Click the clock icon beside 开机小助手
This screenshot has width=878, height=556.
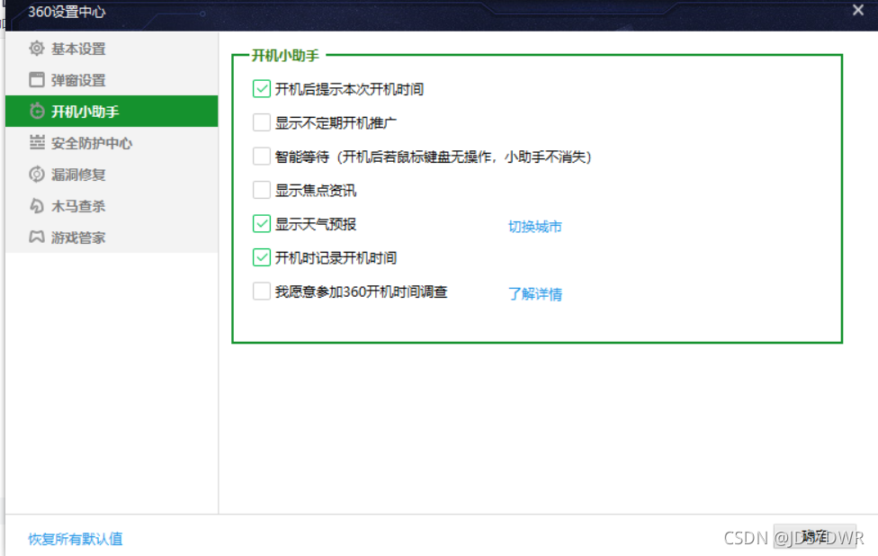36,112
